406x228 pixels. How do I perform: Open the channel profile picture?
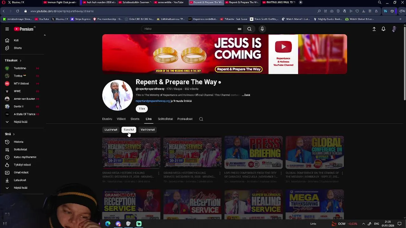(117, 95)
